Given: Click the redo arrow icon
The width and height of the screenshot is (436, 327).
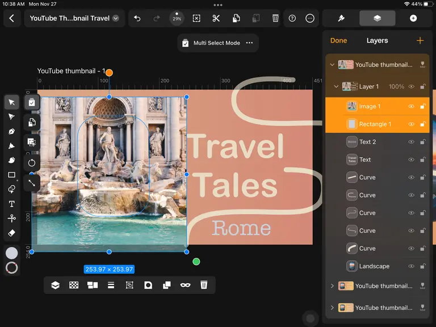Looking at the screenshot, I should [x=157, y=18].
